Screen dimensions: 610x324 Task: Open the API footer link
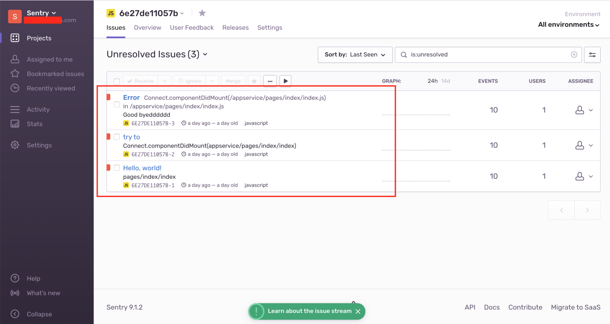(x=470, y=307)
